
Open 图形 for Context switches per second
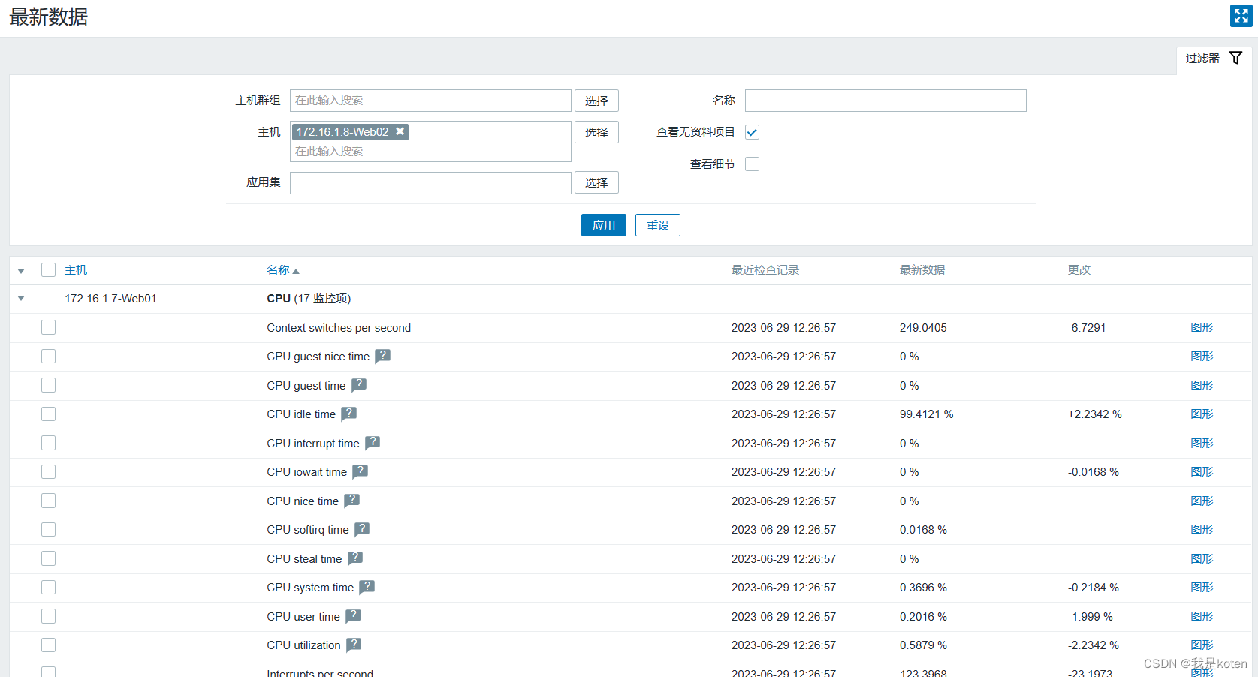(x=1202, y=327)
